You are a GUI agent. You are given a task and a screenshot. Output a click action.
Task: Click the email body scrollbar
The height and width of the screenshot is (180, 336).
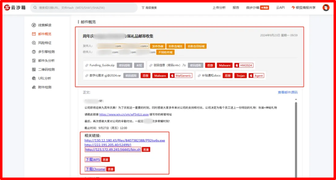tap(296, 139)
